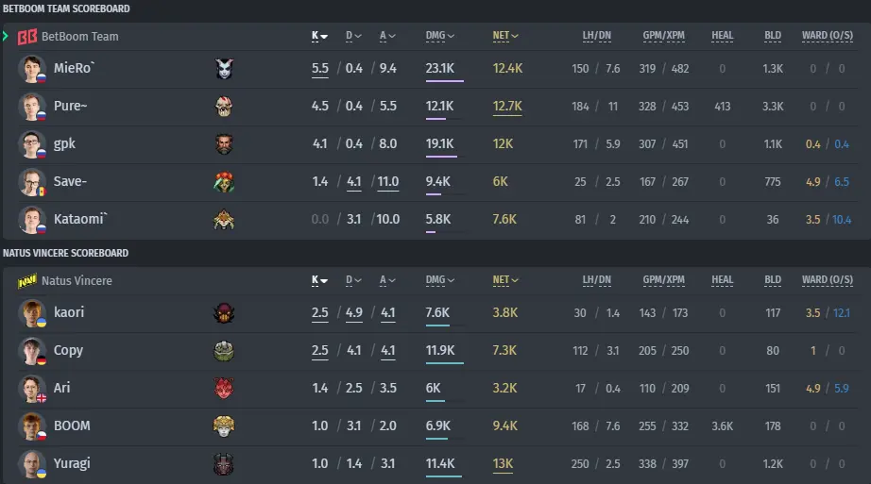Open player Copy's profile name

coord(68,351)
